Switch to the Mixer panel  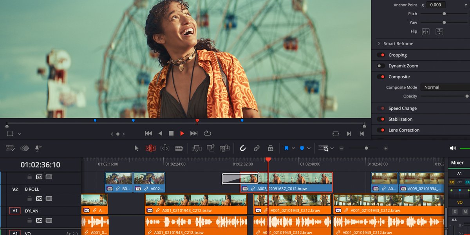point(457,163)
